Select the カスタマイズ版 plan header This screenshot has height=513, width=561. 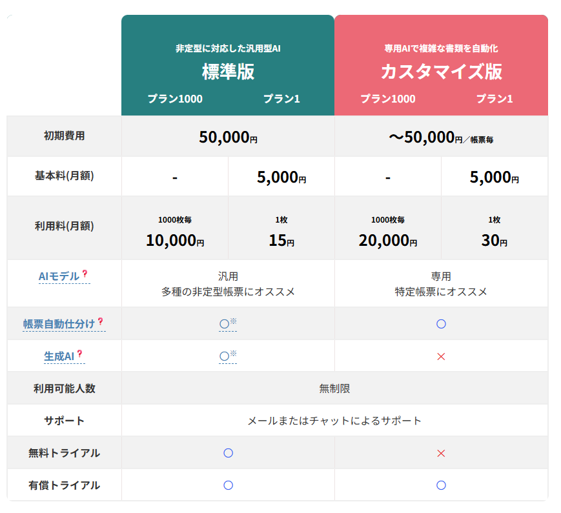click(441, 72)
